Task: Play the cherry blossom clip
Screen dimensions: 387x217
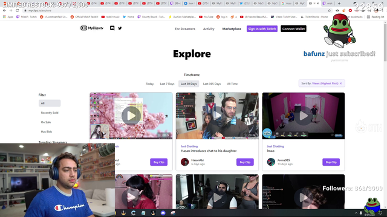Action: tap(131, 116)
